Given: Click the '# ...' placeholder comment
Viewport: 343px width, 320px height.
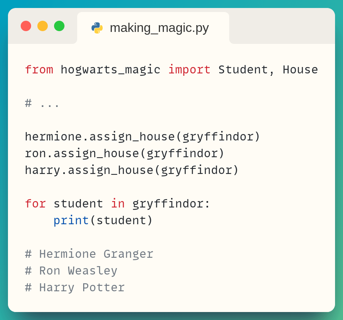Looking at the screenshot, I should coord(42,103).
